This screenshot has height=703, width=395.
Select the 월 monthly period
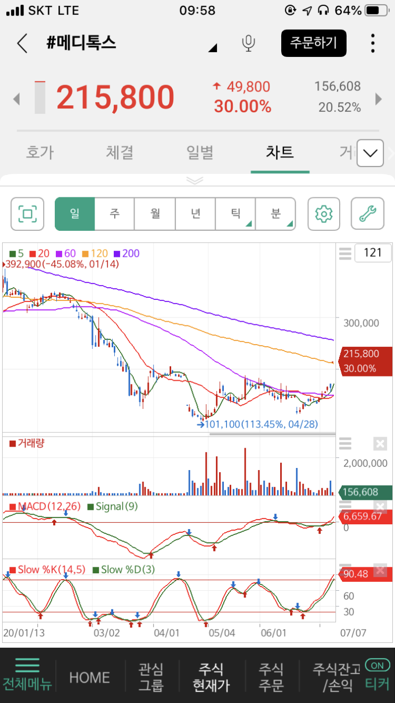click(155, 214)
